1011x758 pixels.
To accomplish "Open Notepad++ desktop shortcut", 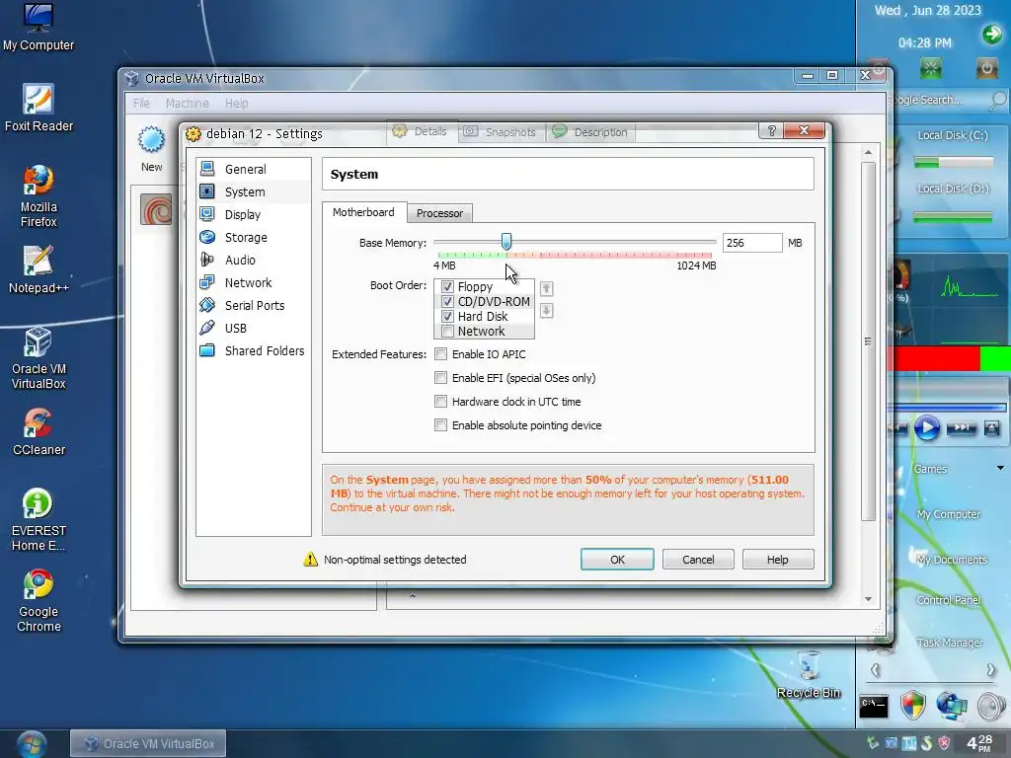I will pos(39,269).
